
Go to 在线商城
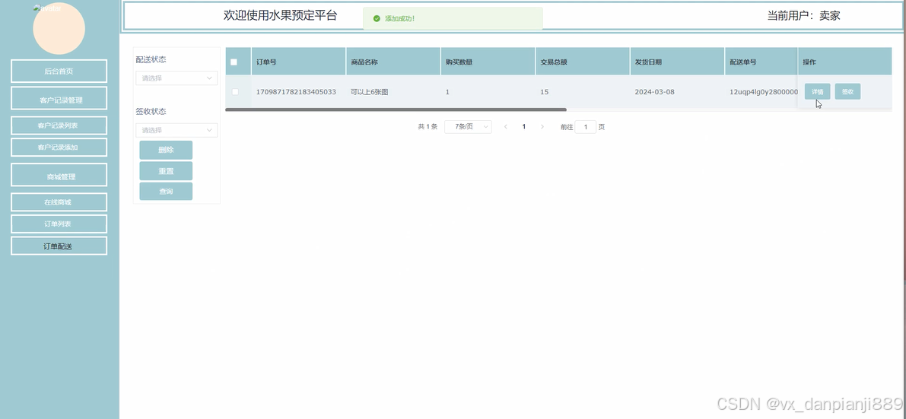pyautogui.click(x=59, y=202)
